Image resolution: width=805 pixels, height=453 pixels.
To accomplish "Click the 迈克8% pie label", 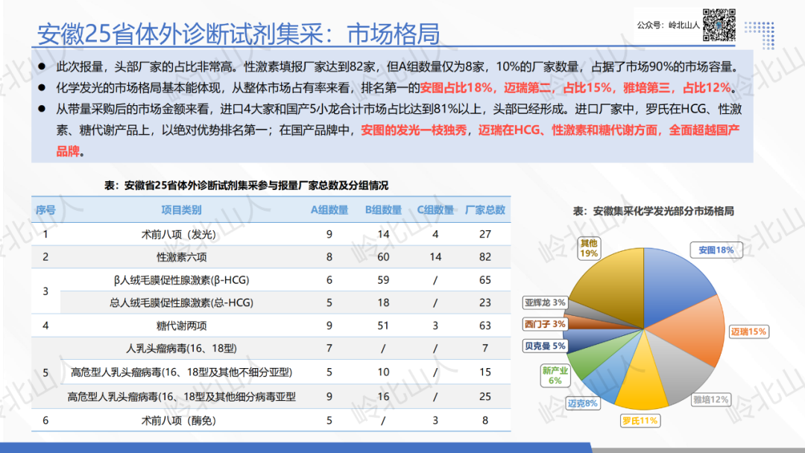I will click(582, 403).
